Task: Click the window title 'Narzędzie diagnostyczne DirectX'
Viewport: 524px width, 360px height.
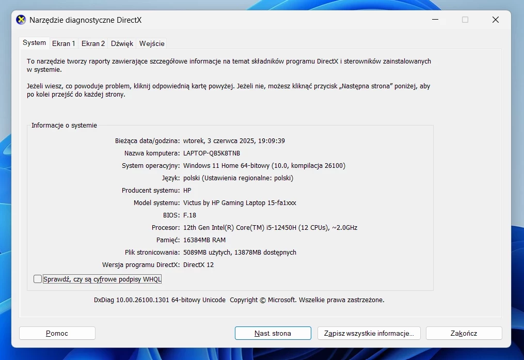Action: tap(86, 20)
